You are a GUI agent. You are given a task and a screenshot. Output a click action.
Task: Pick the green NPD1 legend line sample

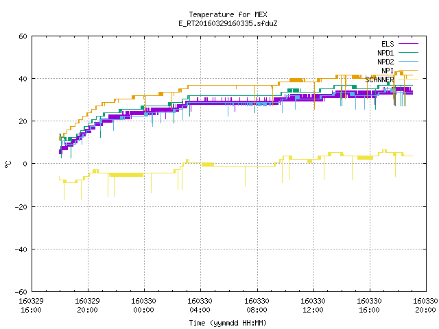[409, 52]
